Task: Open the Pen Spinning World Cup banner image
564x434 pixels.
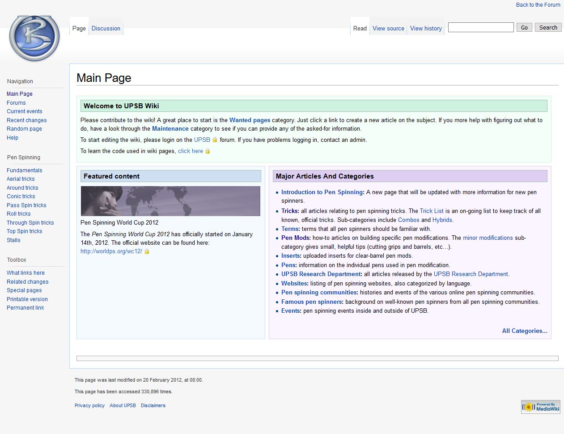Action: (170, 201)
